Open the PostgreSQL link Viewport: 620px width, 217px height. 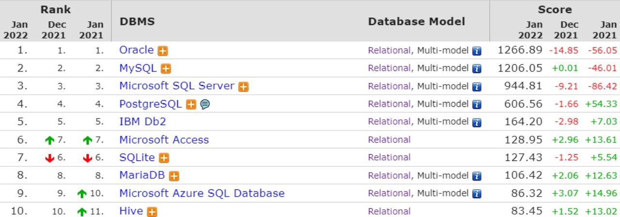[150, 104]
